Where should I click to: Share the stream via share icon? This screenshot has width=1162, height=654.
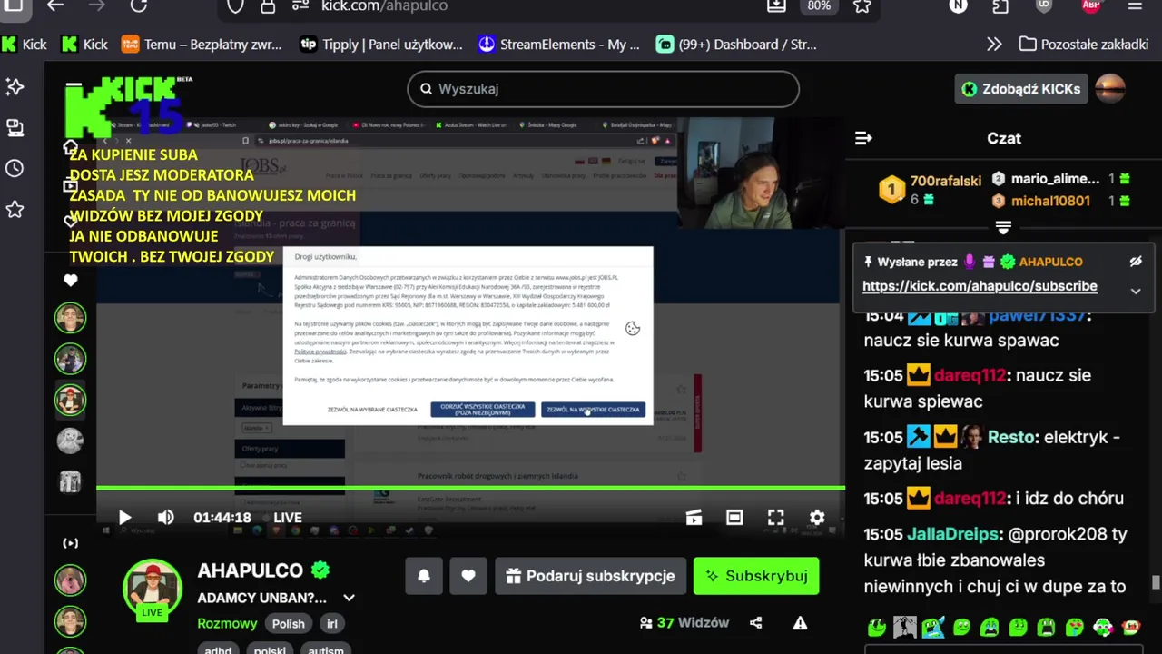click(755, 623)
